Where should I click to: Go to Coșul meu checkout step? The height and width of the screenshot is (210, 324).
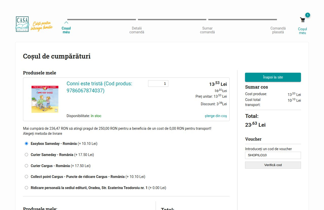[66, 30]
